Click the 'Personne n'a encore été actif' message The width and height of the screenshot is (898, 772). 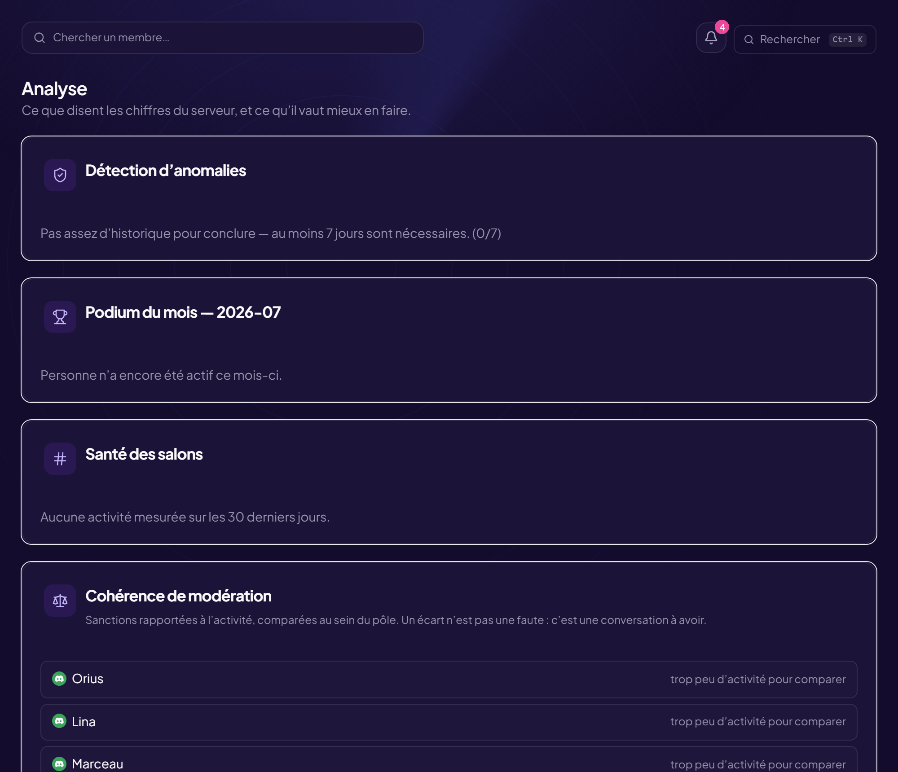click(x=161, y=375)
